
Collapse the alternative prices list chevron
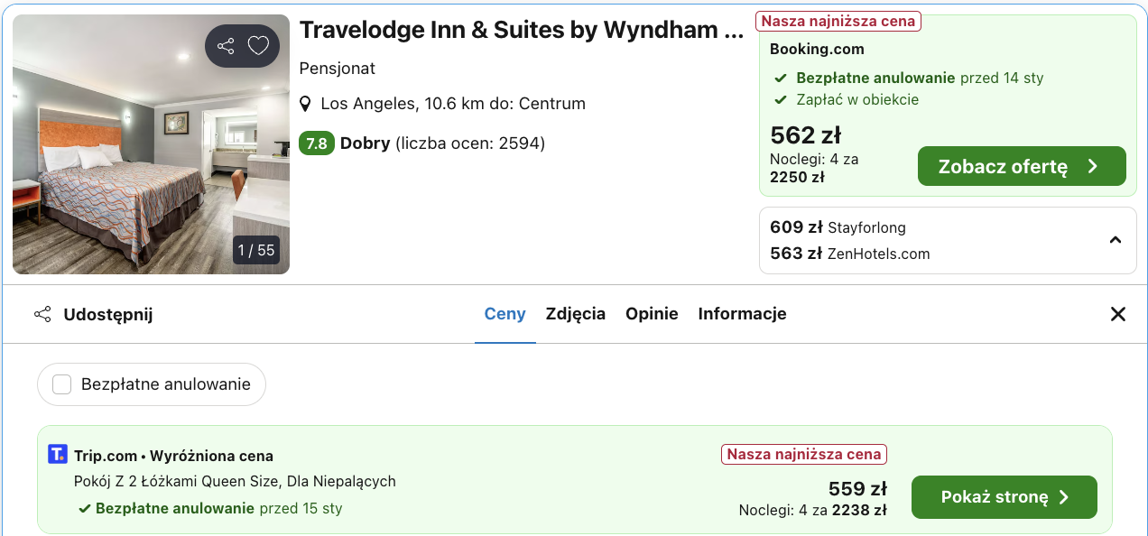tap(1116, 240)
